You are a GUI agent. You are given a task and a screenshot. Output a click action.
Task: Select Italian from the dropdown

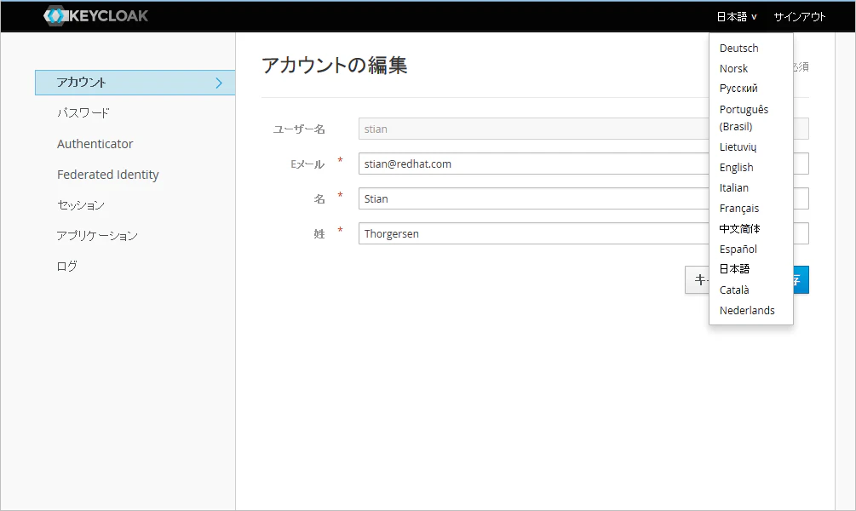click(733, 188)
